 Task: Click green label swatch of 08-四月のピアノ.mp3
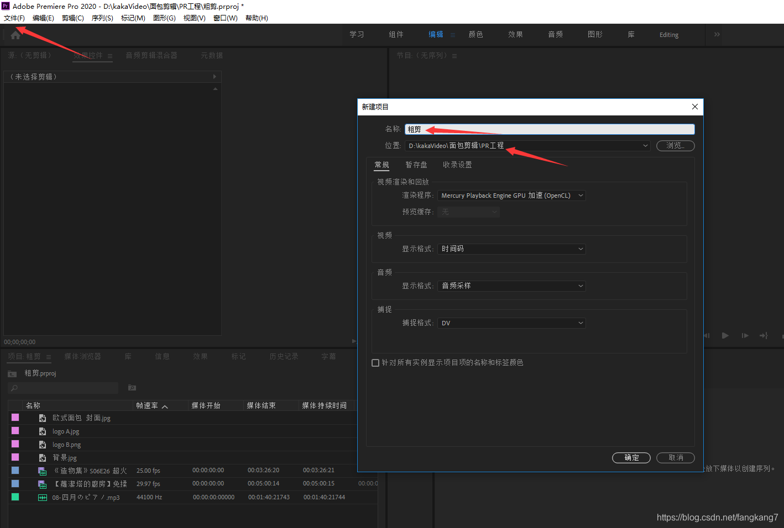(x=15, y=497)
